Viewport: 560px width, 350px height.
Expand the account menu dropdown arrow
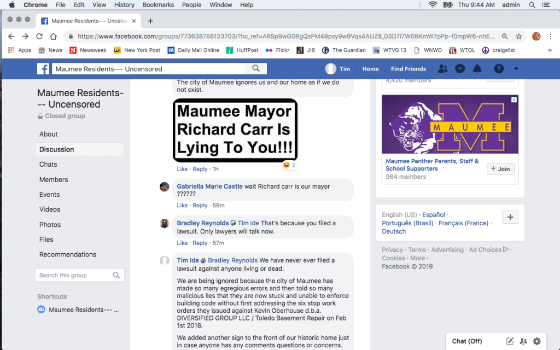click(x=516, y=69)
